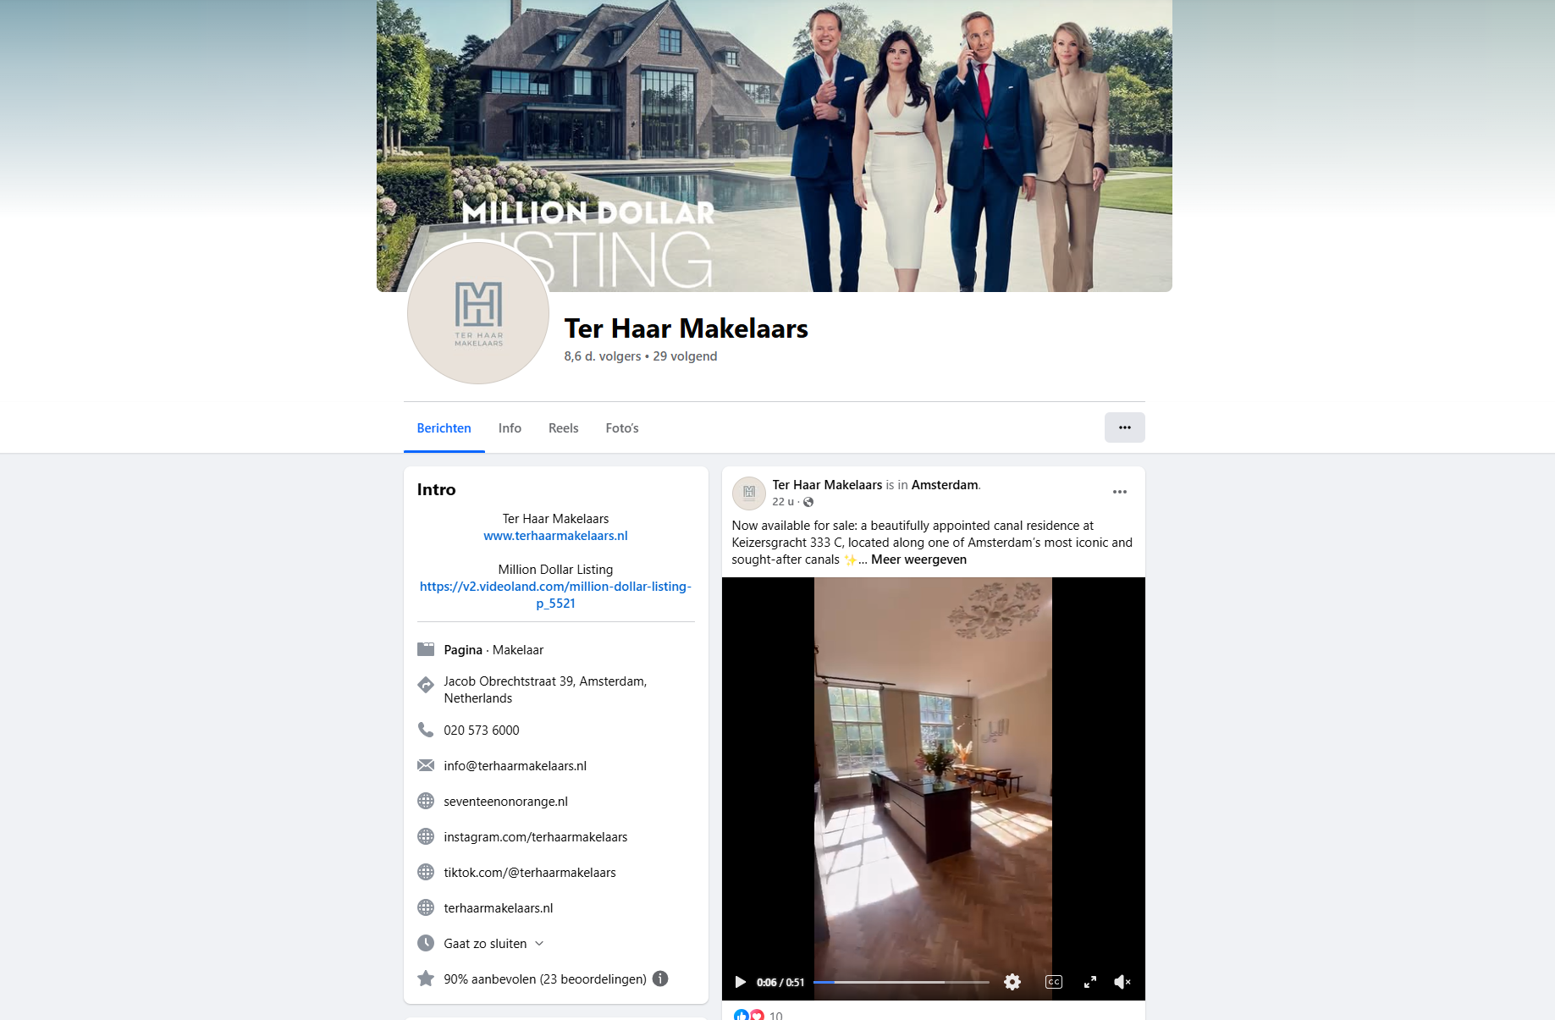The image size is (1555, 1020).
Task: Click globe icon beside seventeenonorange.nl
Action: pyautogui.click(x=426, y=801)
